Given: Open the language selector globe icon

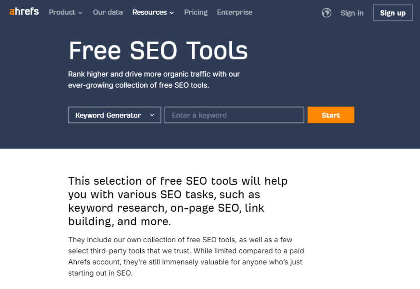Looking at the screenshot, I should coord(326,13).
